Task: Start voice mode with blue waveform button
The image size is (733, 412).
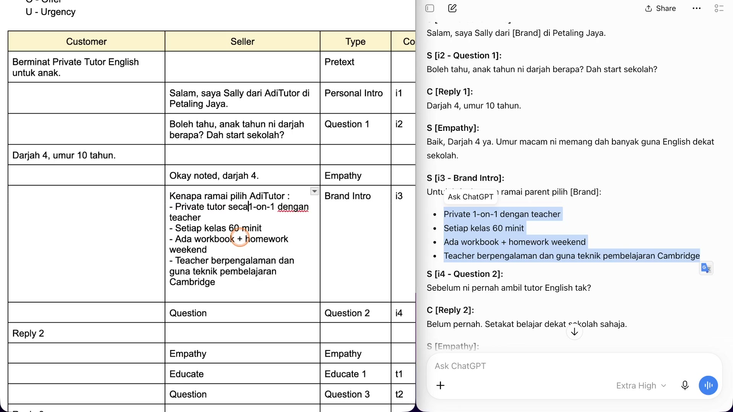Action: click(708, 385)
